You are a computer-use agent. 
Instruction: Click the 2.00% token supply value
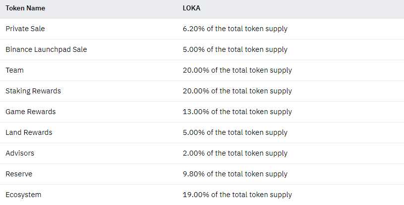coord(235,153)
